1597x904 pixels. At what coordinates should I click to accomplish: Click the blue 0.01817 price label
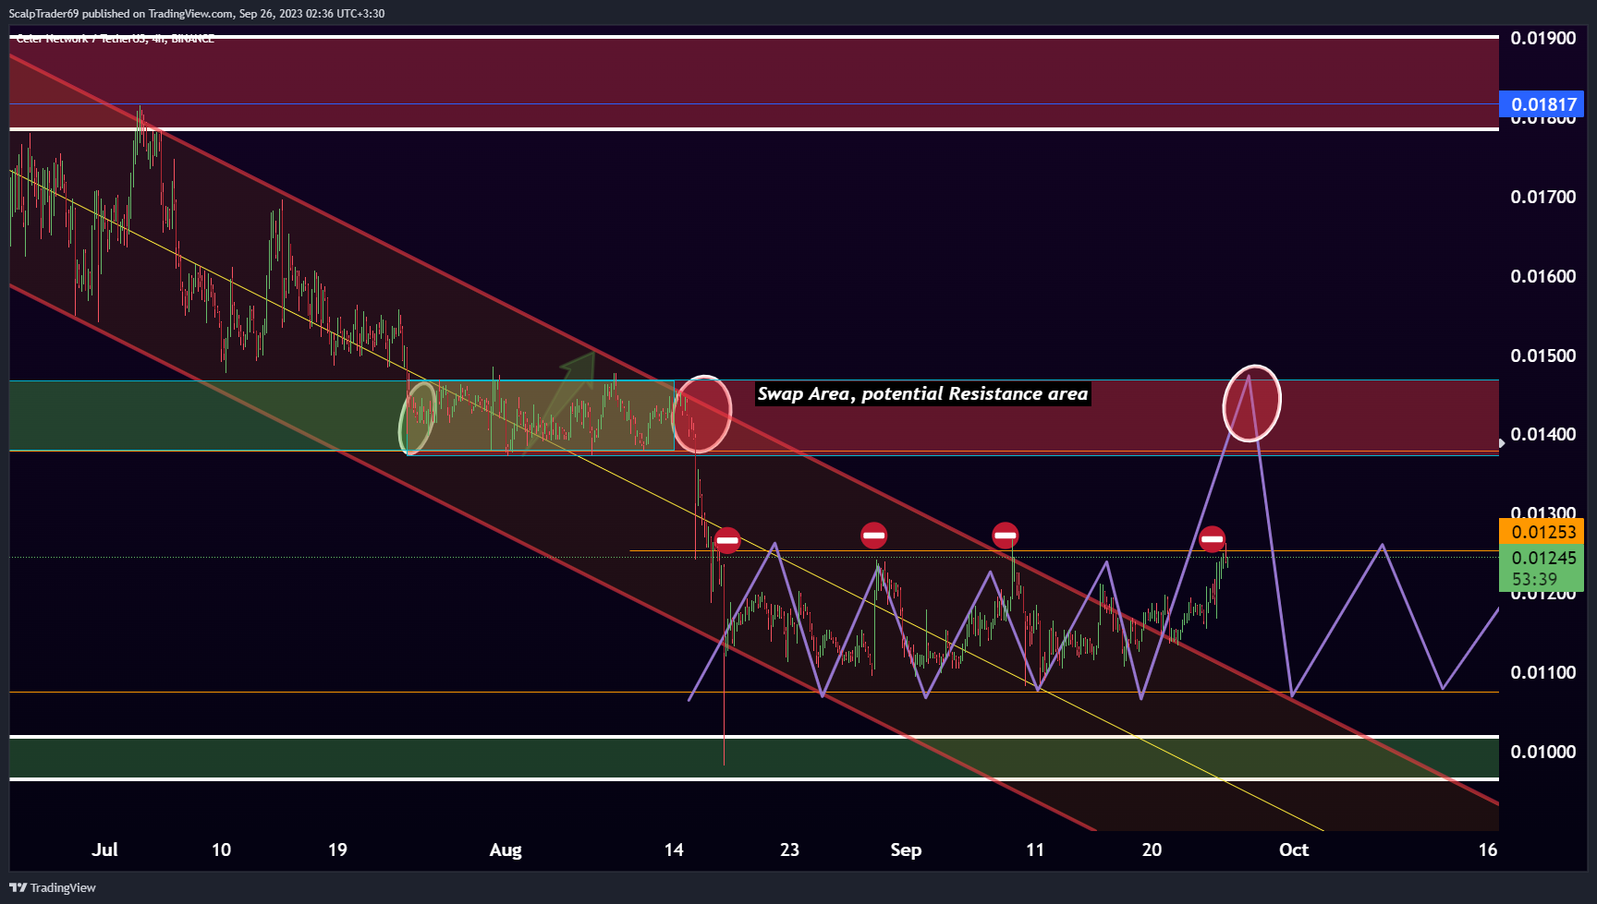pyautogui.click(x=1542, y=104)
